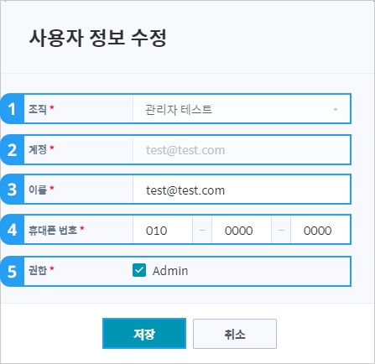Click the disabled 계정 account field
Viewport: 375px width, 364px height.
coord(242,150)
